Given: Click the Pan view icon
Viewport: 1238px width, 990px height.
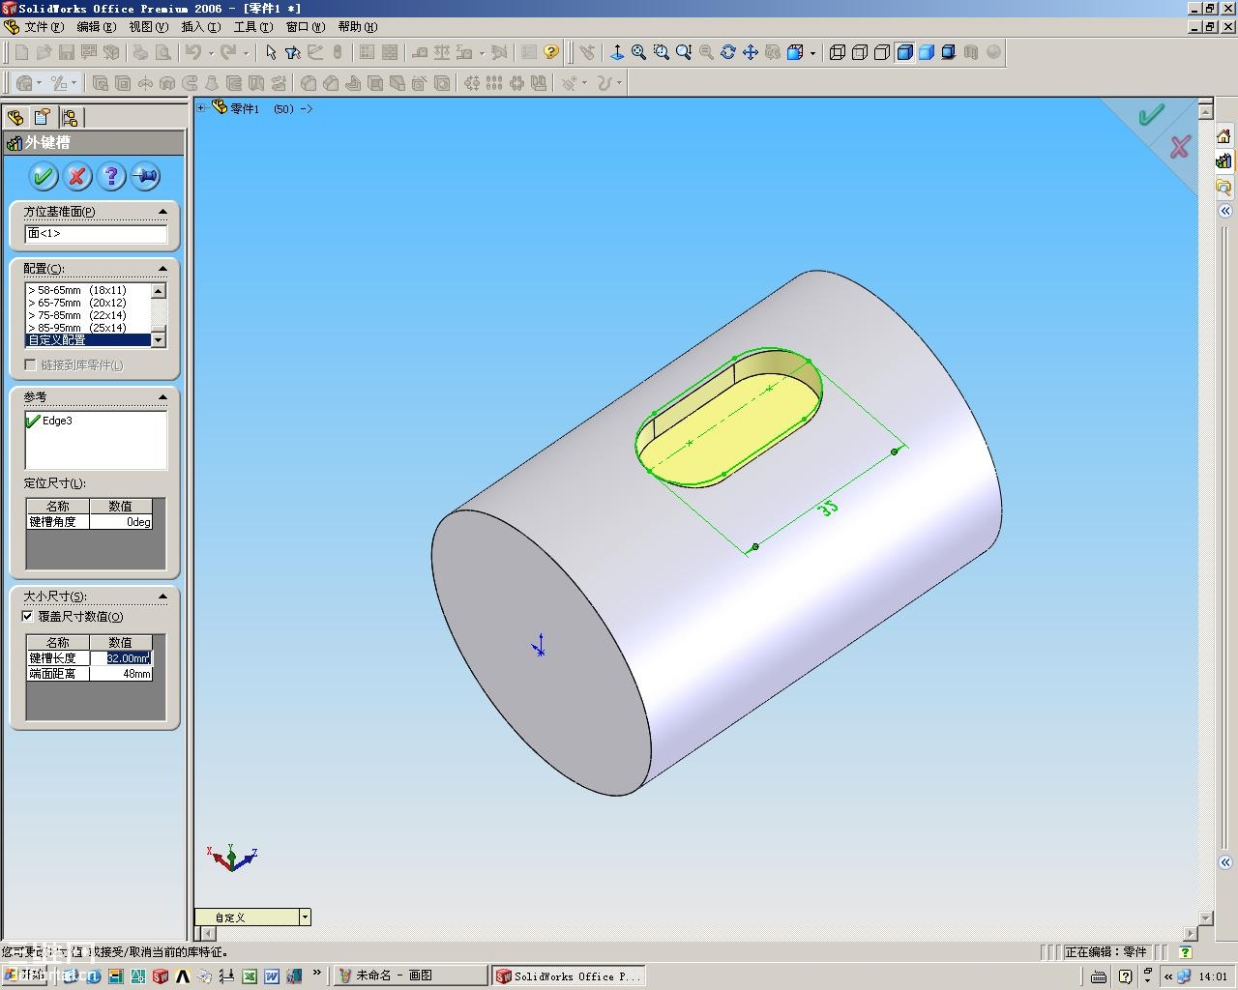Looking at the screenshot, I should pyautogui.click(x=751, y=52).
